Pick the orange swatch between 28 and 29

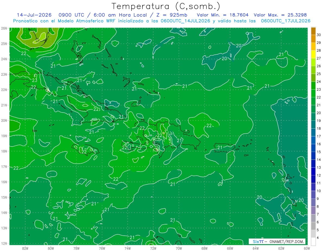click(x=313, y=46)
